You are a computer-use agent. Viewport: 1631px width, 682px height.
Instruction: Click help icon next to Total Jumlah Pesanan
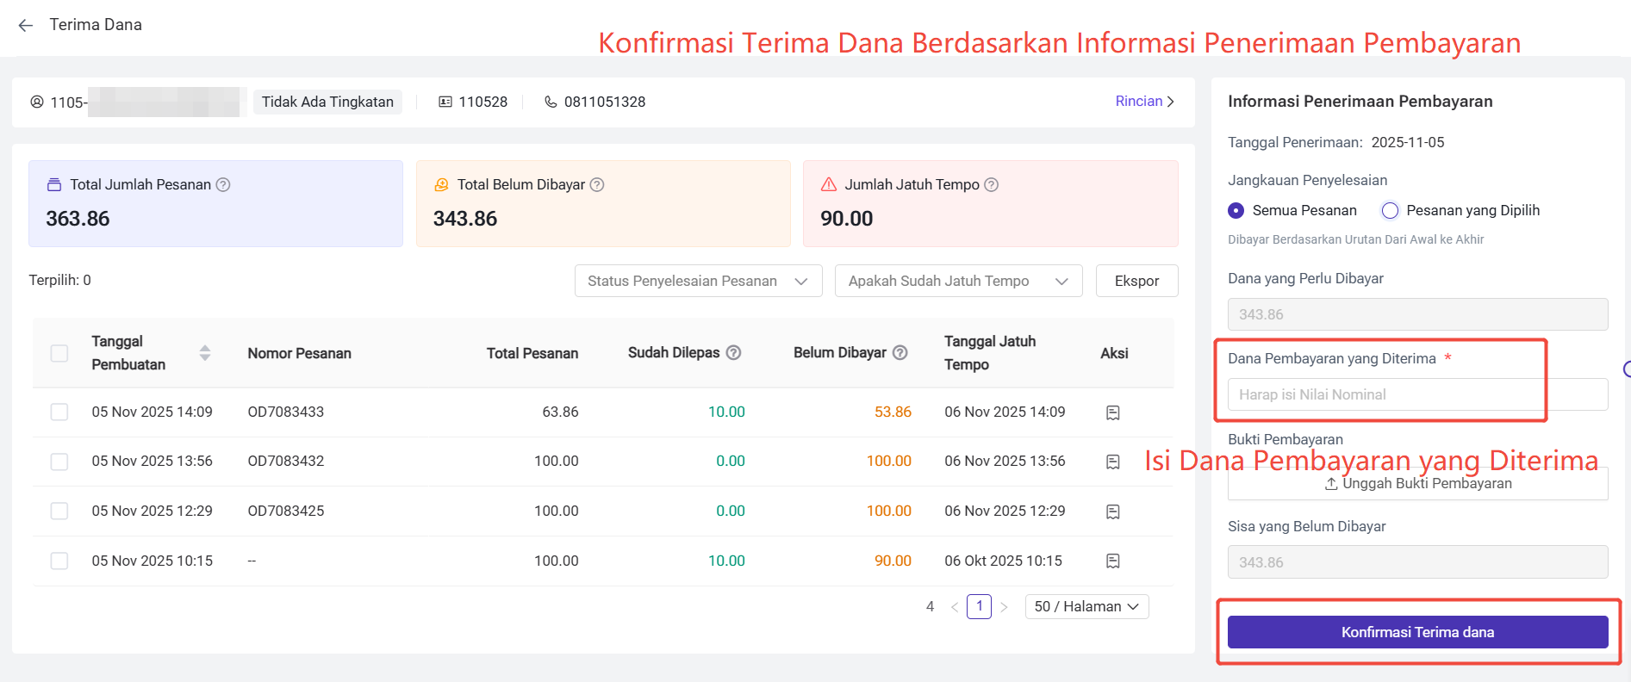pos(223,184)
